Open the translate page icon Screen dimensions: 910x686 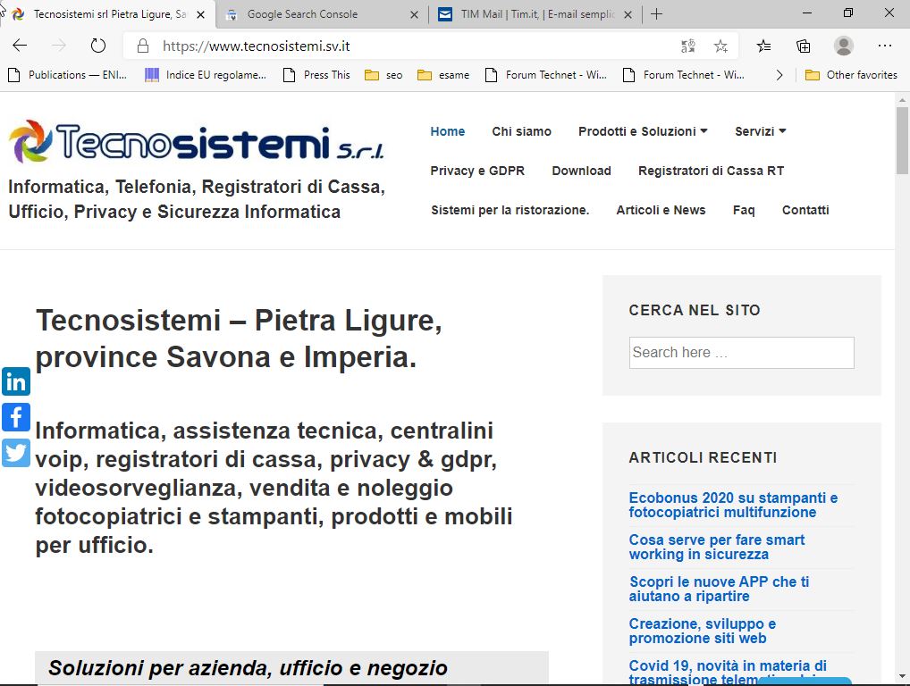pos(687,46)
